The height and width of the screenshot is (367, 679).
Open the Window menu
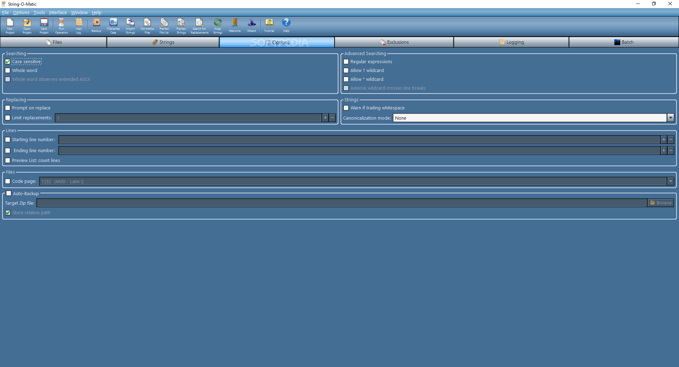[79, 12]
